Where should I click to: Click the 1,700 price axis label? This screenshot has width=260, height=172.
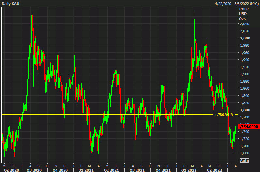pyautogui.click(x=245, y=146)
